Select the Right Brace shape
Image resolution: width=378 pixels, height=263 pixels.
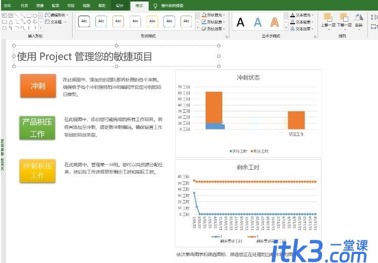tap(35, 28)
